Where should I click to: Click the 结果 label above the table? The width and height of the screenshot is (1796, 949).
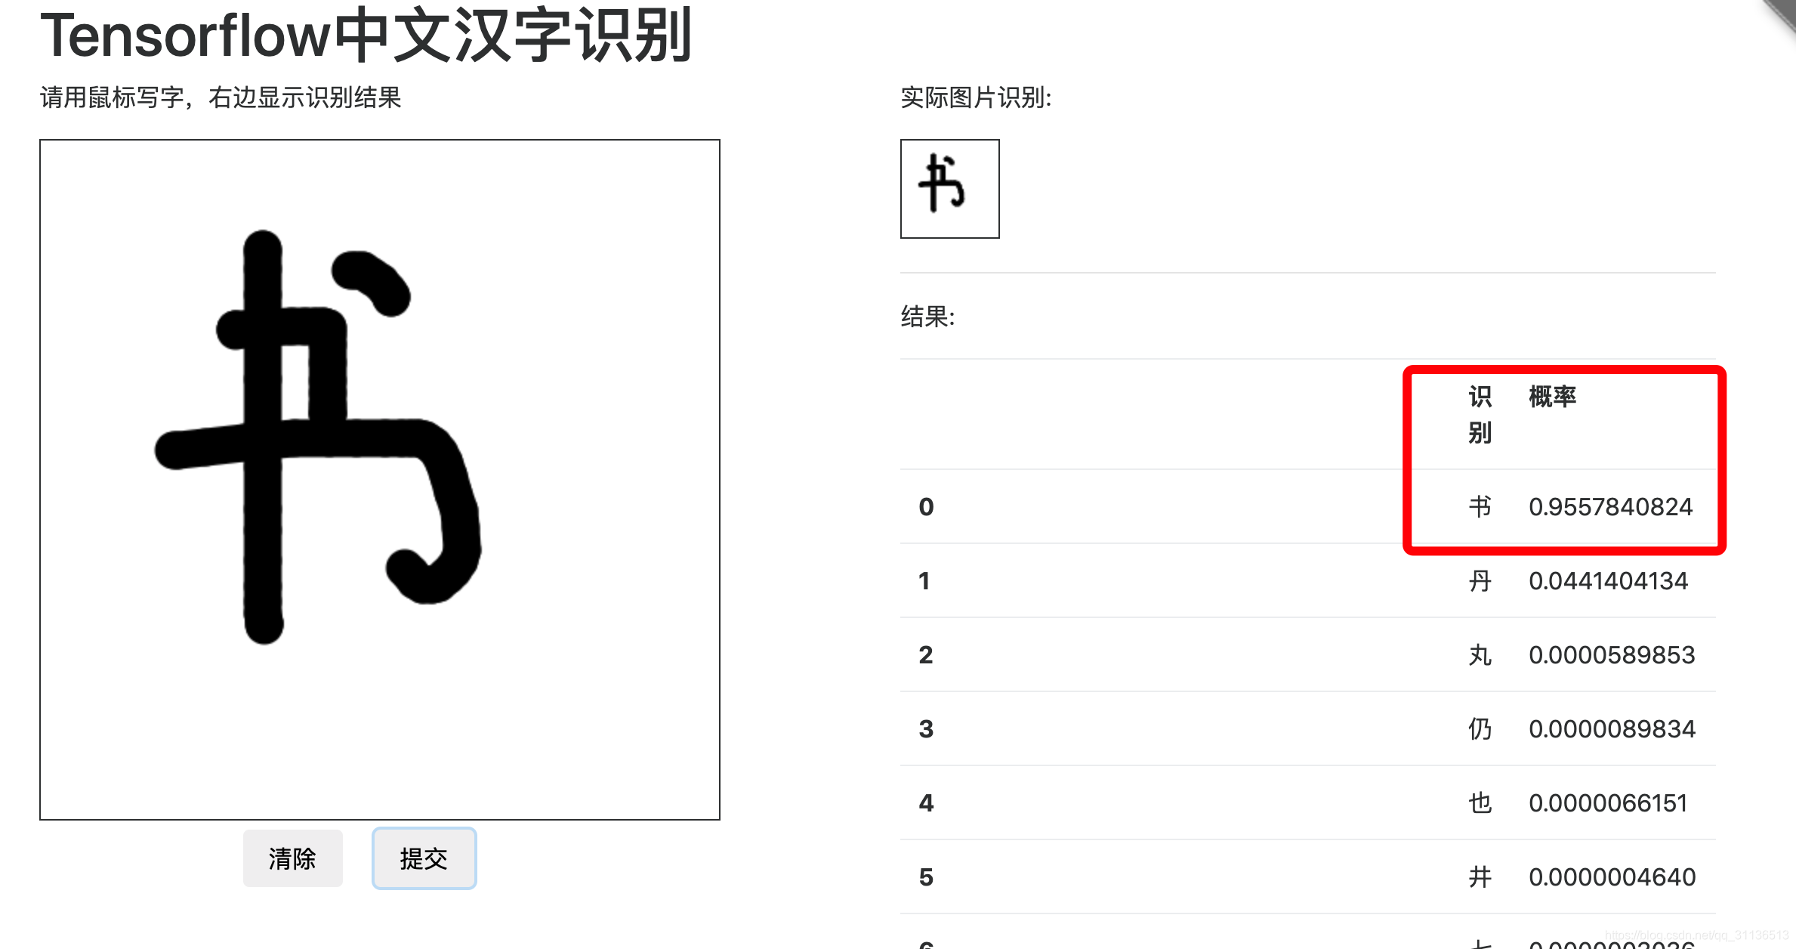coord(927,316)
